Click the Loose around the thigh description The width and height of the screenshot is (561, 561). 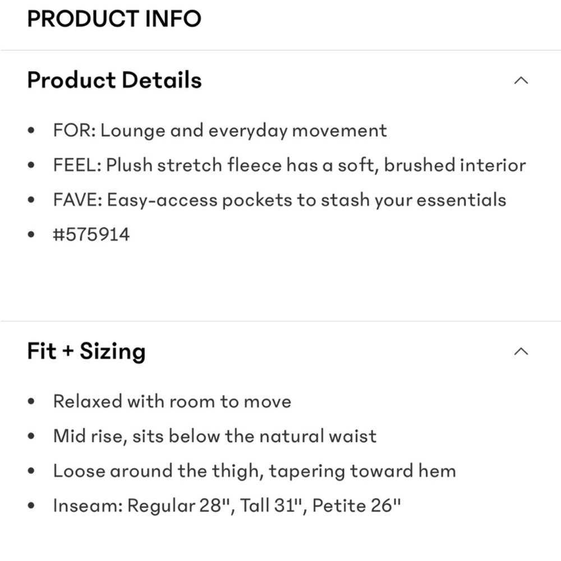(x=254, y=471)
